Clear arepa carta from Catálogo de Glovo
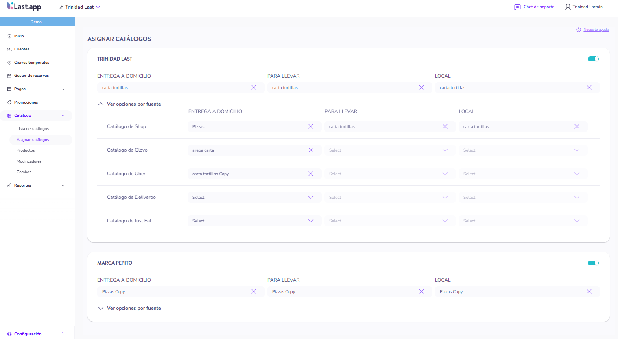Viewport: 618px width, 339px height. [311, 150]
